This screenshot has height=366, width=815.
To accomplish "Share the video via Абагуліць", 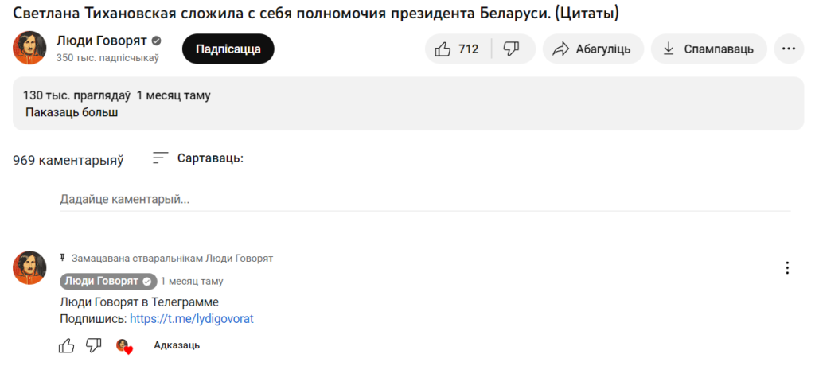I will 591,49.
